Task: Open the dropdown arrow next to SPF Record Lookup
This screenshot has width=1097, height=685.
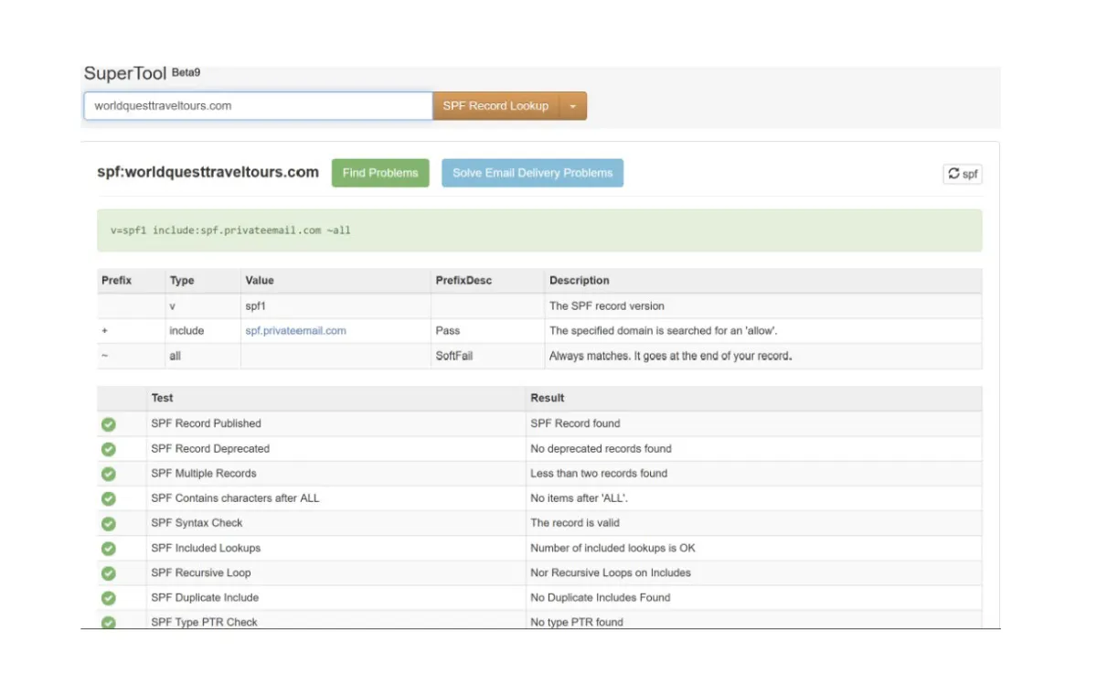Action: 573,106
